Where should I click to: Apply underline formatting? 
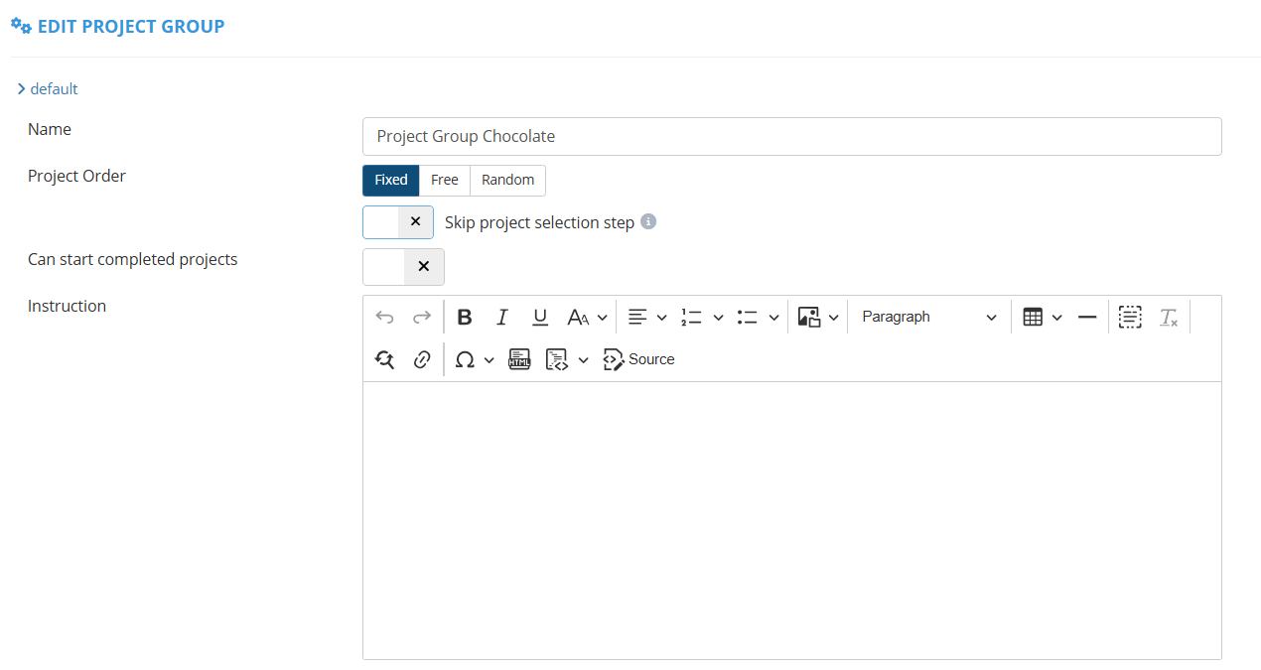tap(540, 318)
